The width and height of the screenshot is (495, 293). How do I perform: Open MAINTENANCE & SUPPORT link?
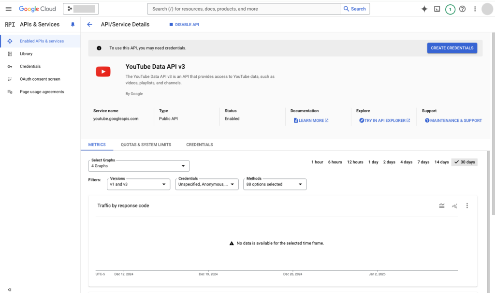pos(453,120)
